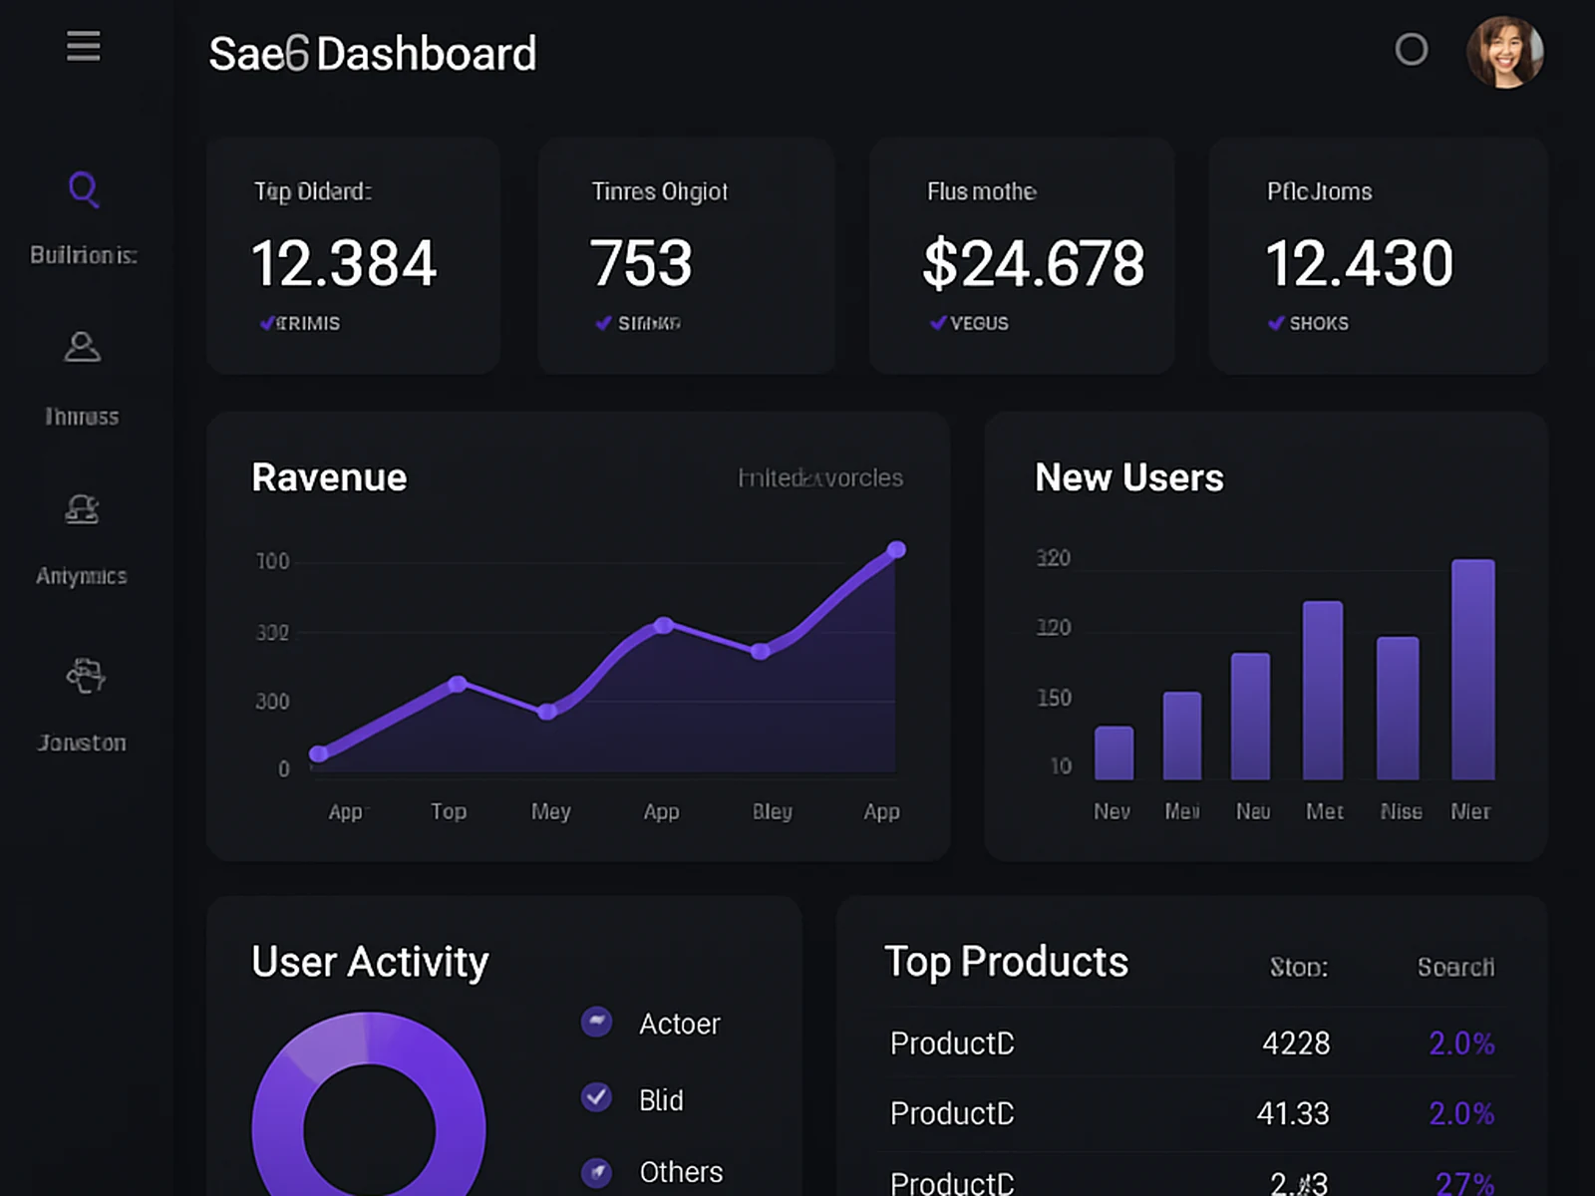The width and height of the screenshot is (1595, 1196).
Task: Click the $24.678 Flus mothe card
Action: coord(1022,256)
